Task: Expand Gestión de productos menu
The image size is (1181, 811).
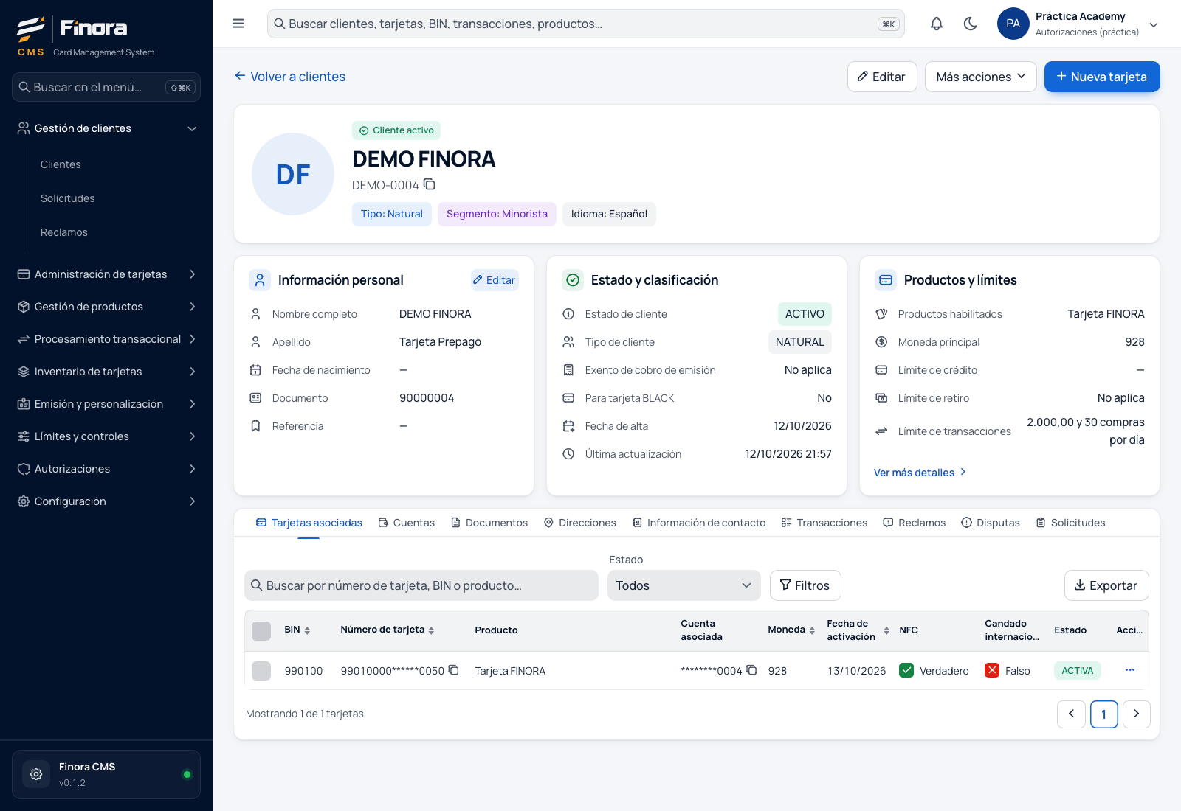Action: point(106,307)
